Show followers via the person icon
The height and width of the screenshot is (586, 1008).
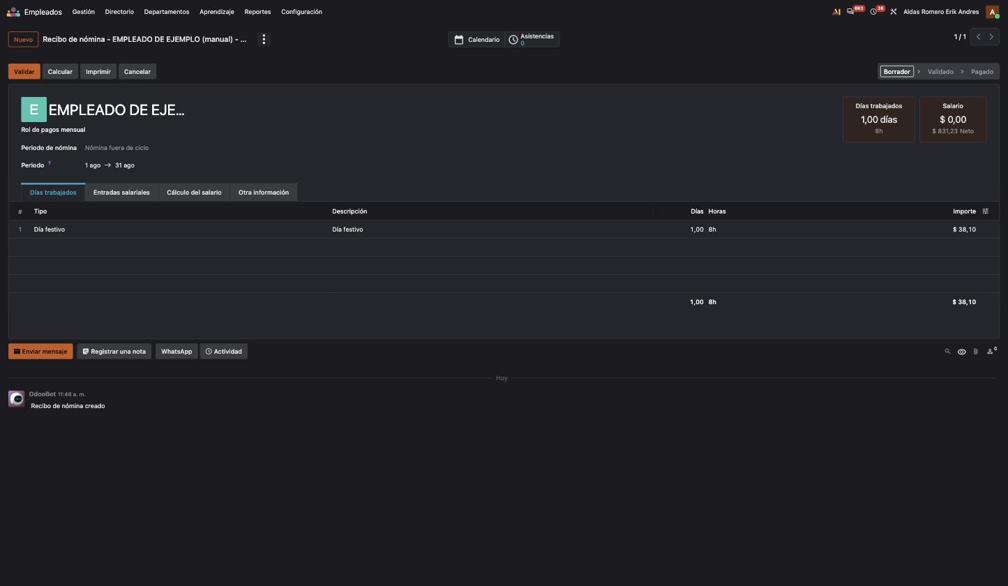pos(991,352)
